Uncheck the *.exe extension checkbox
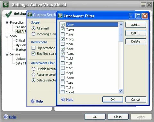 click(63, 29)
